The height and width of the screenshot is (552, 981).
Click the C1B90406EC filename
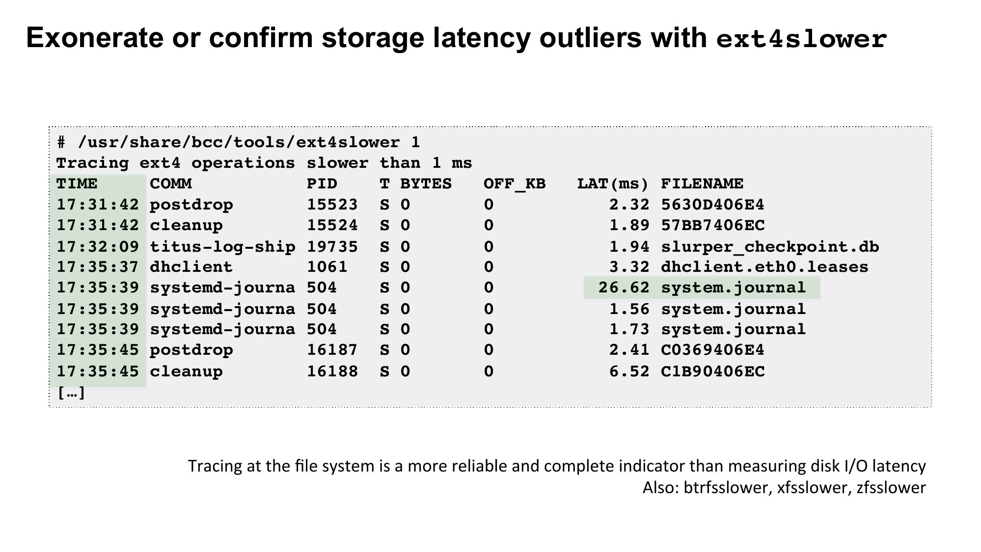712,371
